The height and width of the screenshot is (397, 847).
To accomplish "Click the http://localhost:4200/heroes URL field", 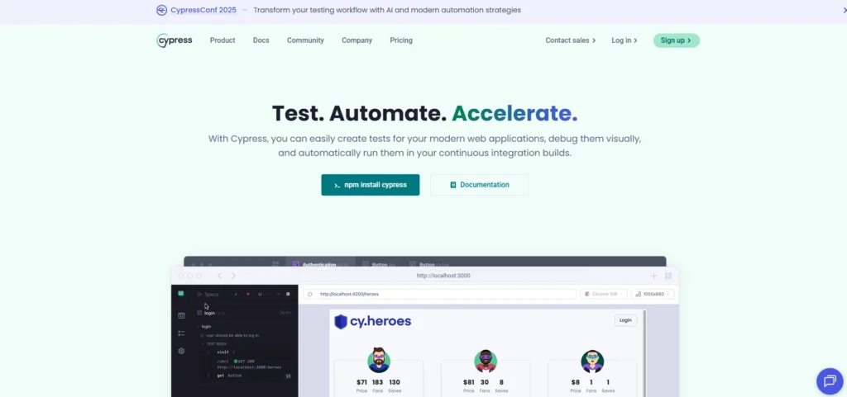I will tap(440, 294).
